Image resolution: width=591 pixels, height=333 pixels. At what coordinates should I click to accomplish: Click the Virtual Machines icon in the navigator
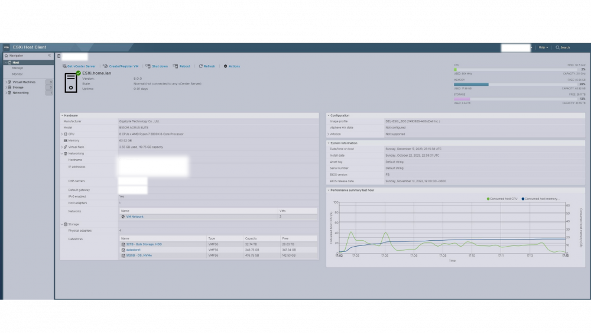(10, 82)
